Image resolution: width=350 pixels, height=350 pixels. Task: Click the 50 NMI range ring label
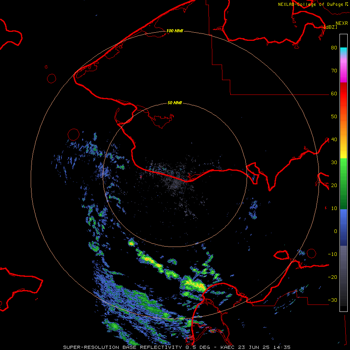pos(175,103)
